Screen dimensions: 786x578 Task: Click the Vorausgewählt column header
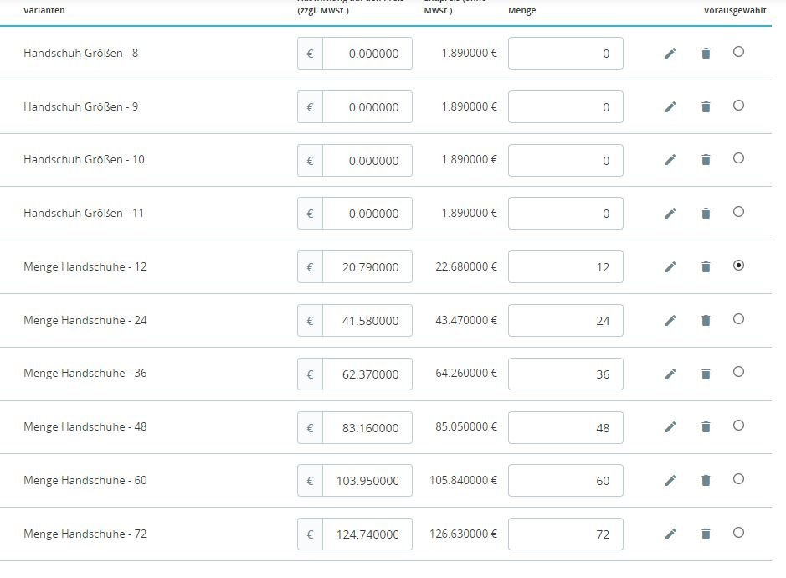(x=735, y=10)
